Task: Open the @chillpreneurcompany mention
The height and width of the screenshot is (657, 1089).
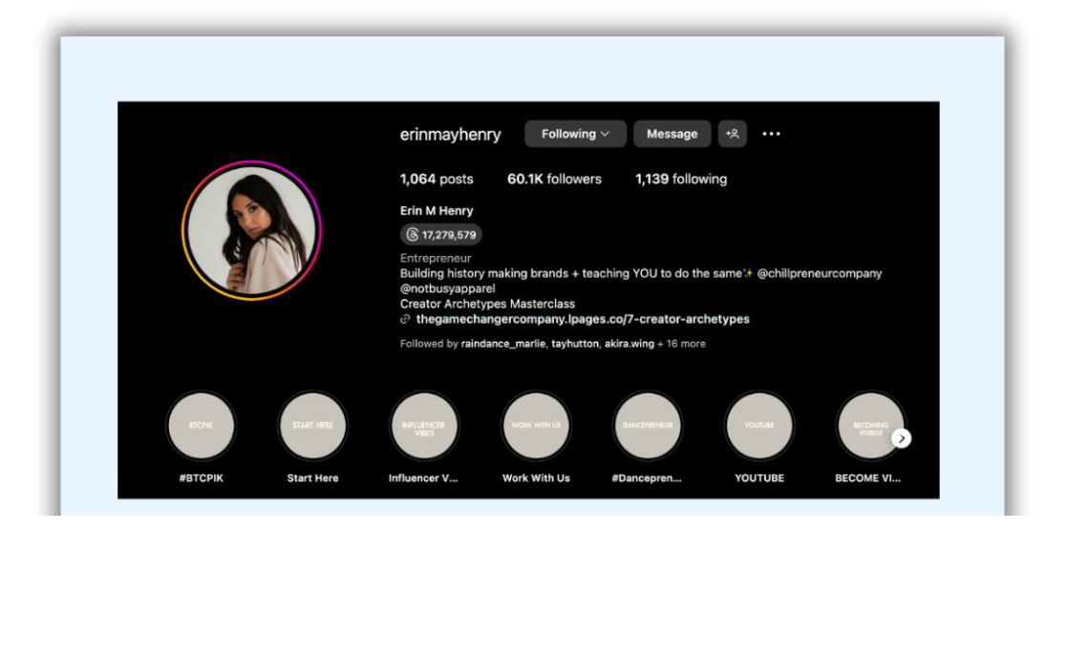Action: [x=819, y=273]
